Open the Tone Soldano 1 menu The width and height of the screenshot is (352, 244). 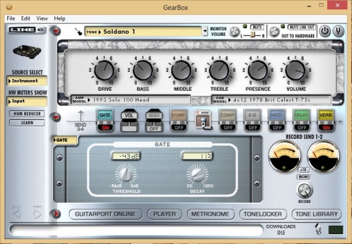tap(143, 32)
